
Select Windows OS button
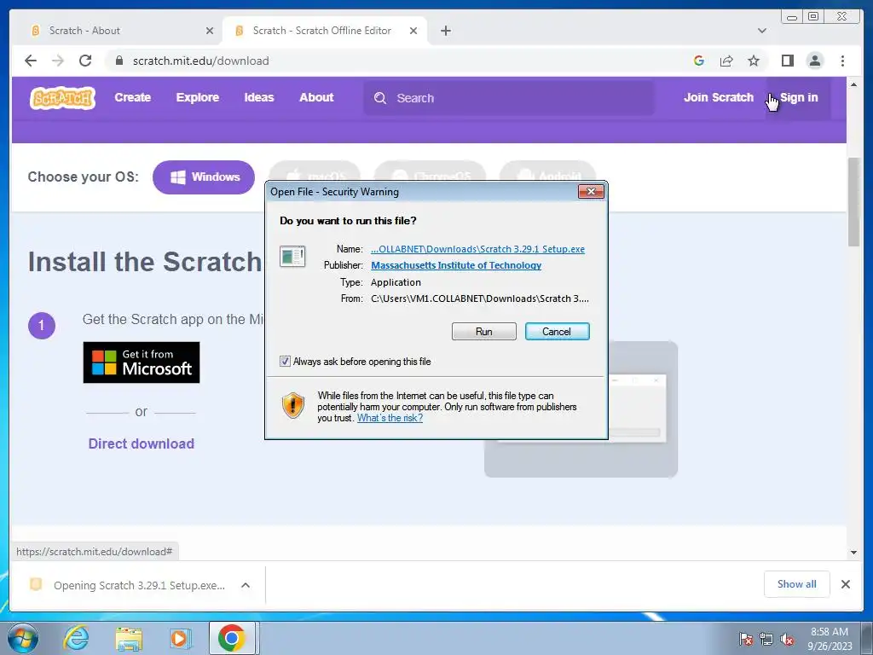204,177
